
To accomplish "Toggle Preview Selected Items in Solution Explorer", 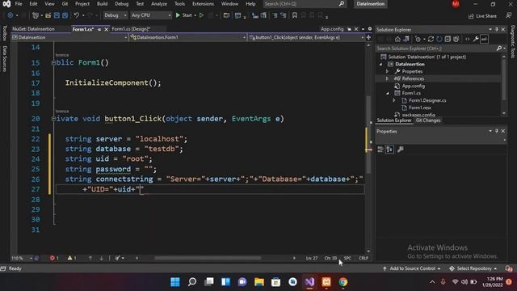I will (485, 40).
